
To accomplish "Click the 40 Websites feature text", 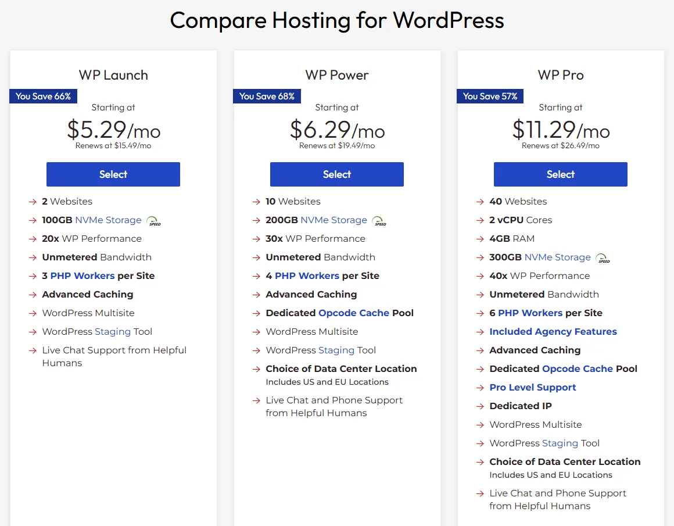I will coord(518,201).
